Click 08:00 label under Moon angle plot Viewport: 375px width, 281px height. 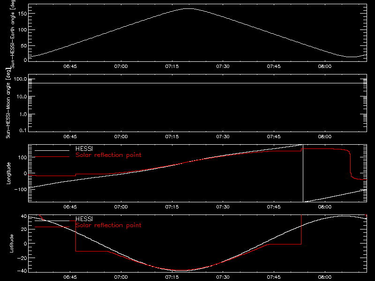click(x=325, y=137)
